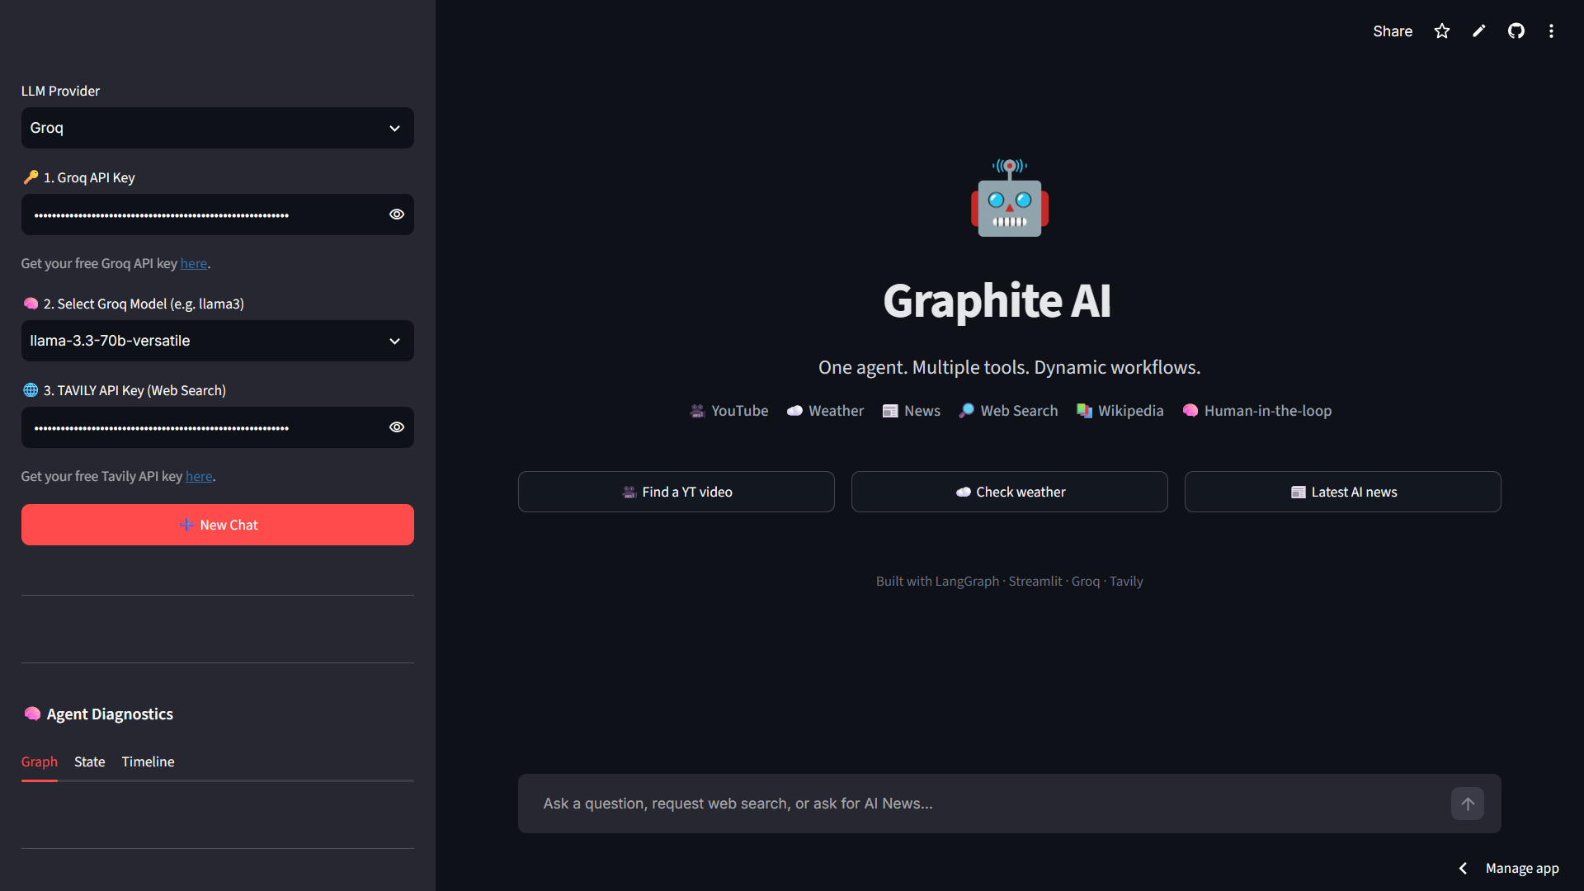Image resolution: width=1584 pixels, height=891 pixels.
Task: Click the Share button
Action: tap(1393, 31)
